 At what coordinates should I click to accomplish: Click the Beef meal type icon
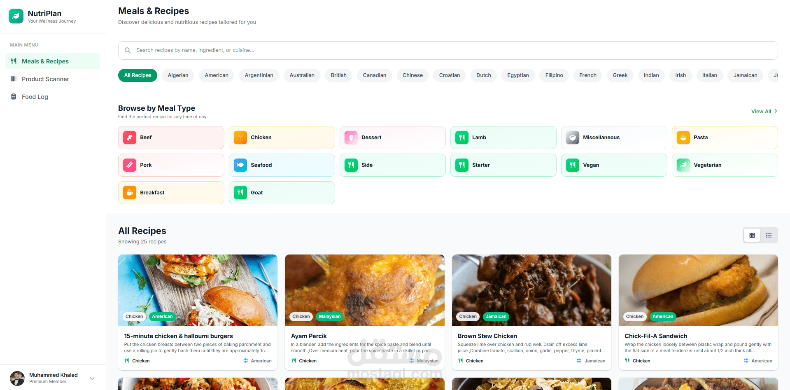(129, 137)
